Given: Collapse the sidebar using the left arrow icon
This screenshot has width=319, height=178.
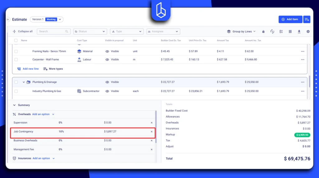Looking at the screenshot, I should [8, 19].
